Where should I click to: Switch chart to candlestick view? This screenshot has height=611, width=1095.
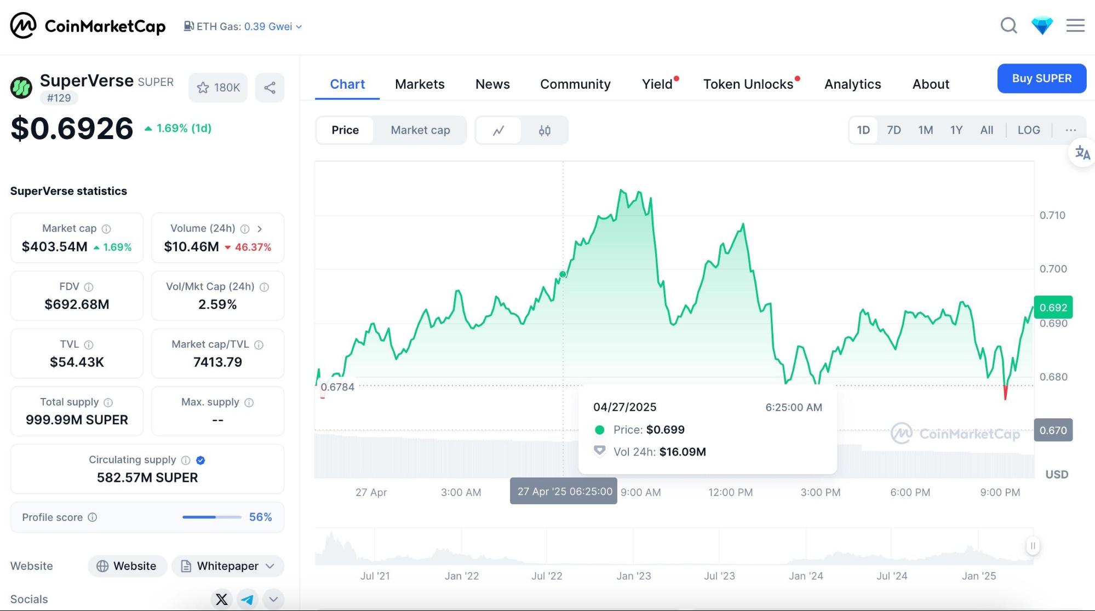544,130
